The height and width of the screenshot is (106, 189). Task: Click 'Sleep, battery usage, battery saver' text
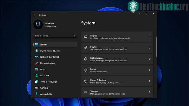click(105, 83)
